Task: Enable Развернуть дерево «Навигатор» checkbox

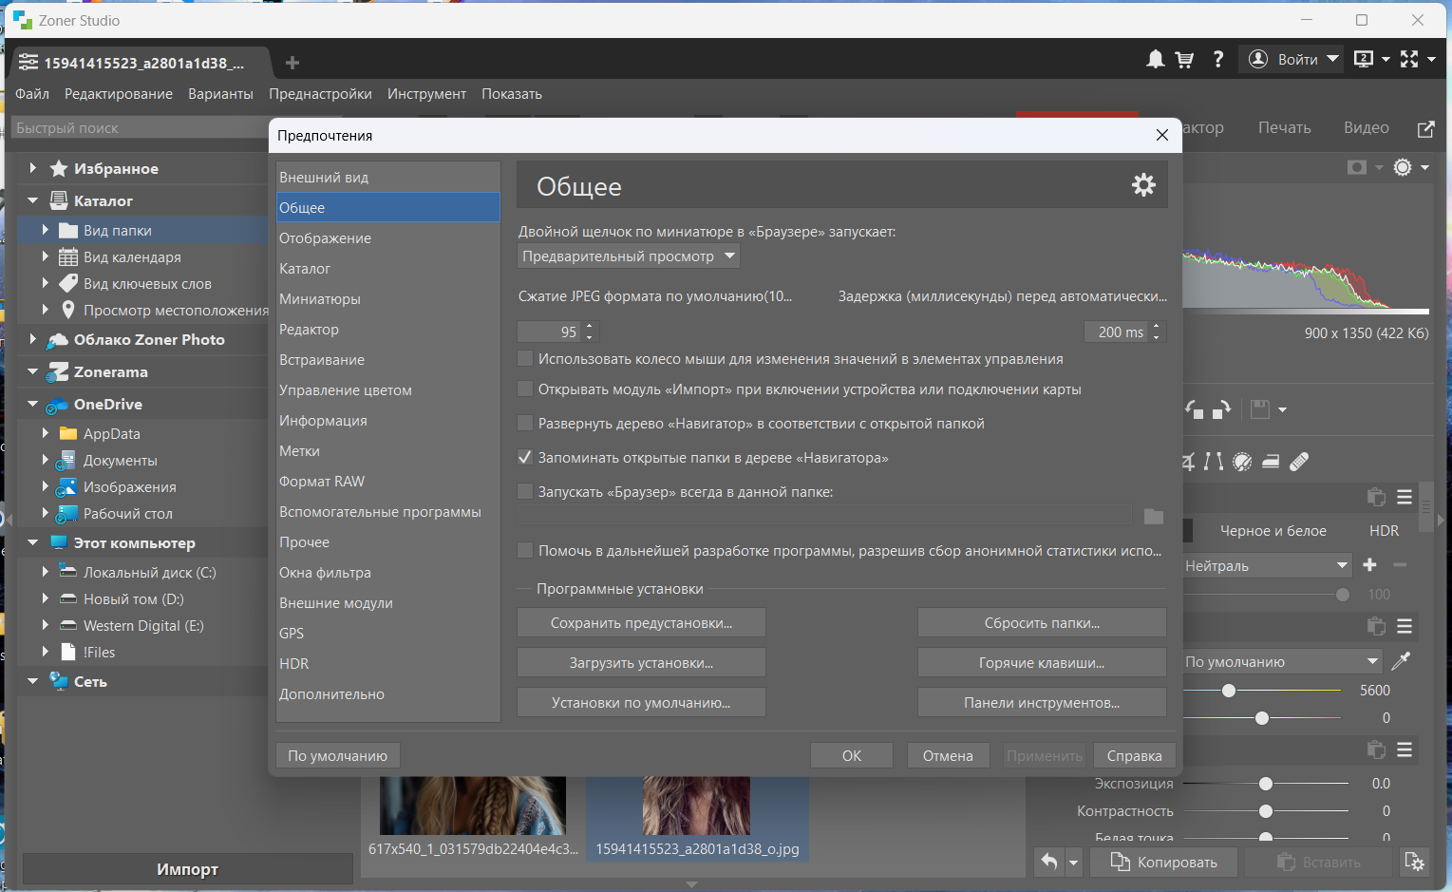Action: coord(525,424)
